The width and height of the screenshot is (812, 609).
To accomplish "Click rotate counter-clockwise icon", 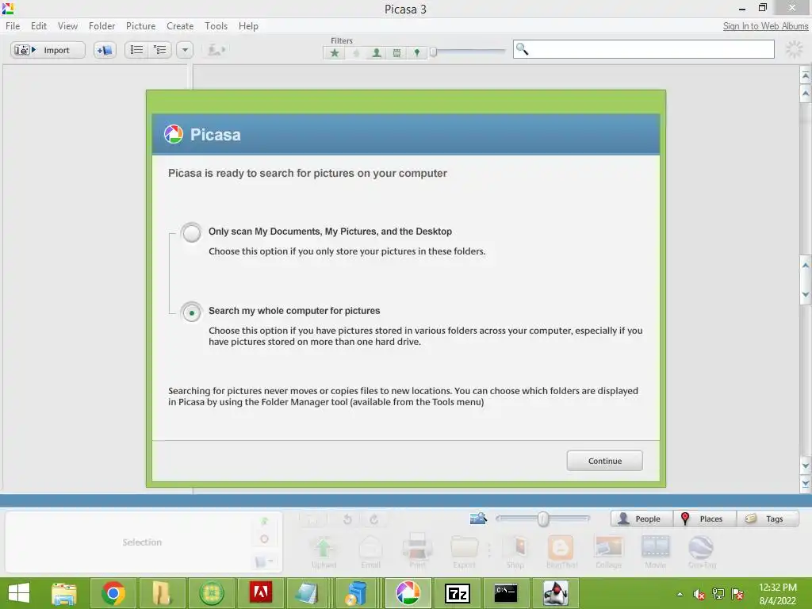I will click(347, 519).
